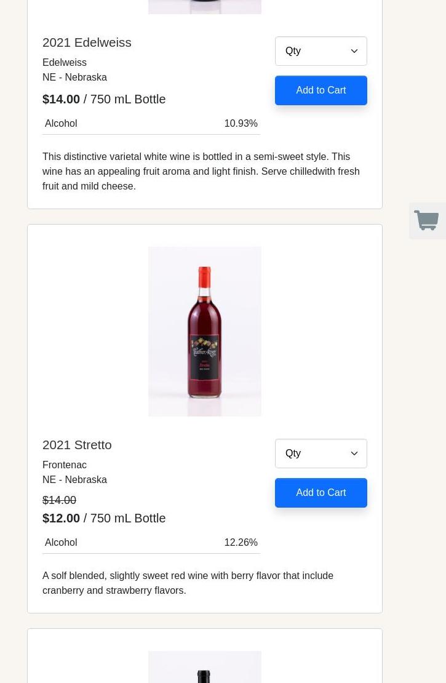Open the 2021 Edelweiss product title
The width and height of the screenshot is (446, 683).
coord(87,42)
